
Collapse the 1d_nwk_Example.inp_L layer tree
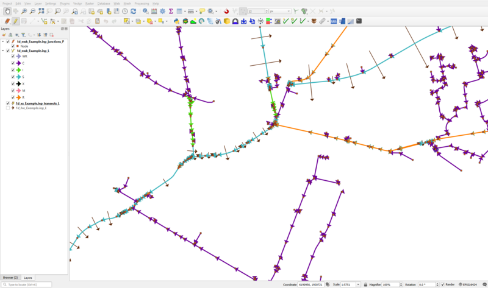coord(3,51)
